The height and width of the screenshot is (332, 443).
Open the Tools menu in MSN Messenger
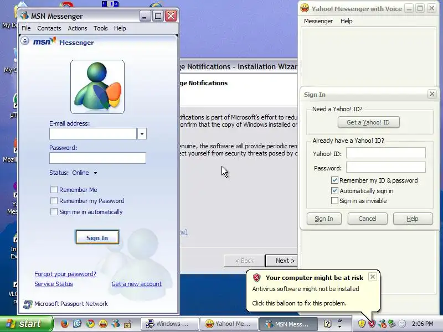101,28
